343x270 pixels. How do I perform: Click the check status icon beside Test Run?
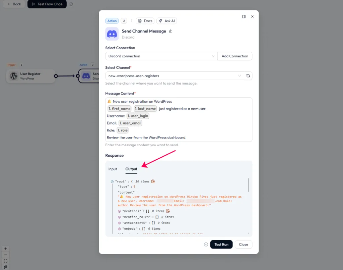pos(206,245)
